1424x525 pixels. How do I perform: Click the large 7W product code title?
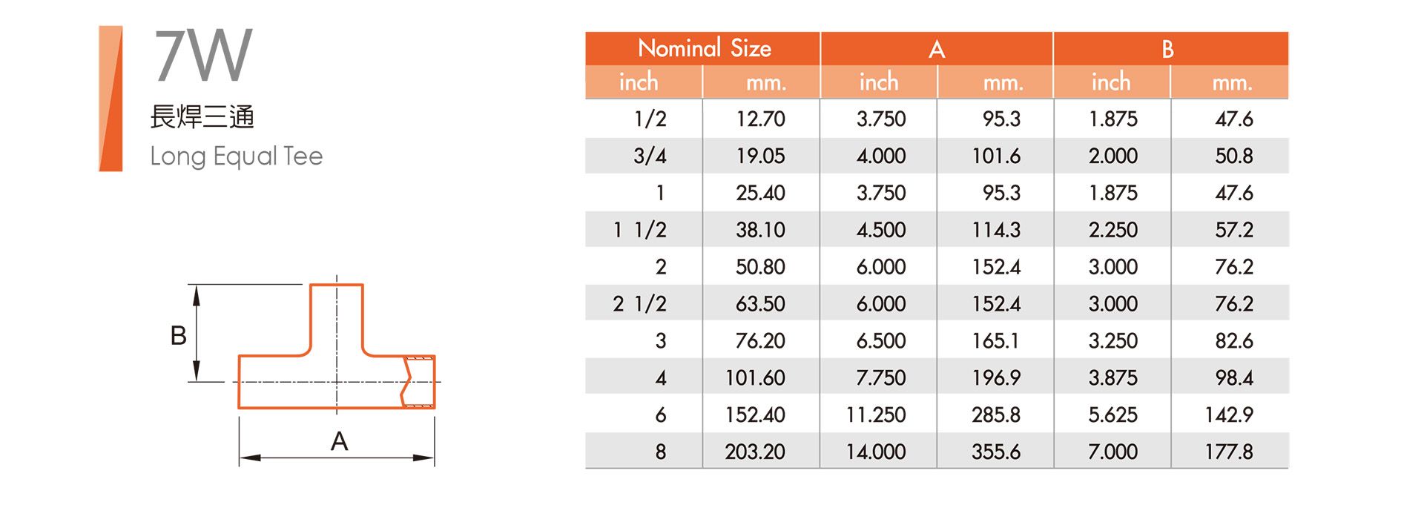coord(202,56)
